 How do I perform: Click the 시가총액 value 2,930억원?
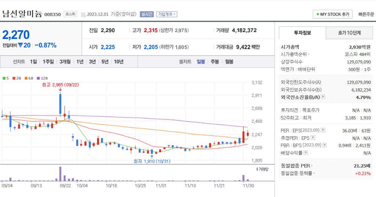(x=360, y=47)
